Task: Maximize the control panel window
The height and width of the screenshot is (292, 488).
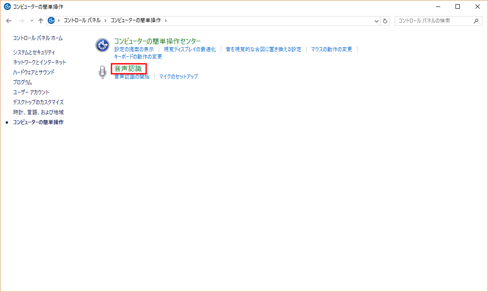Action: point(458,7)
